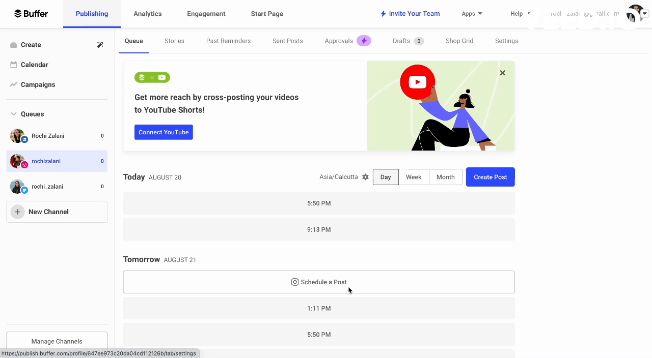Click Invite Your Team link
Viewport: 652px width, 358px height.
410,14
